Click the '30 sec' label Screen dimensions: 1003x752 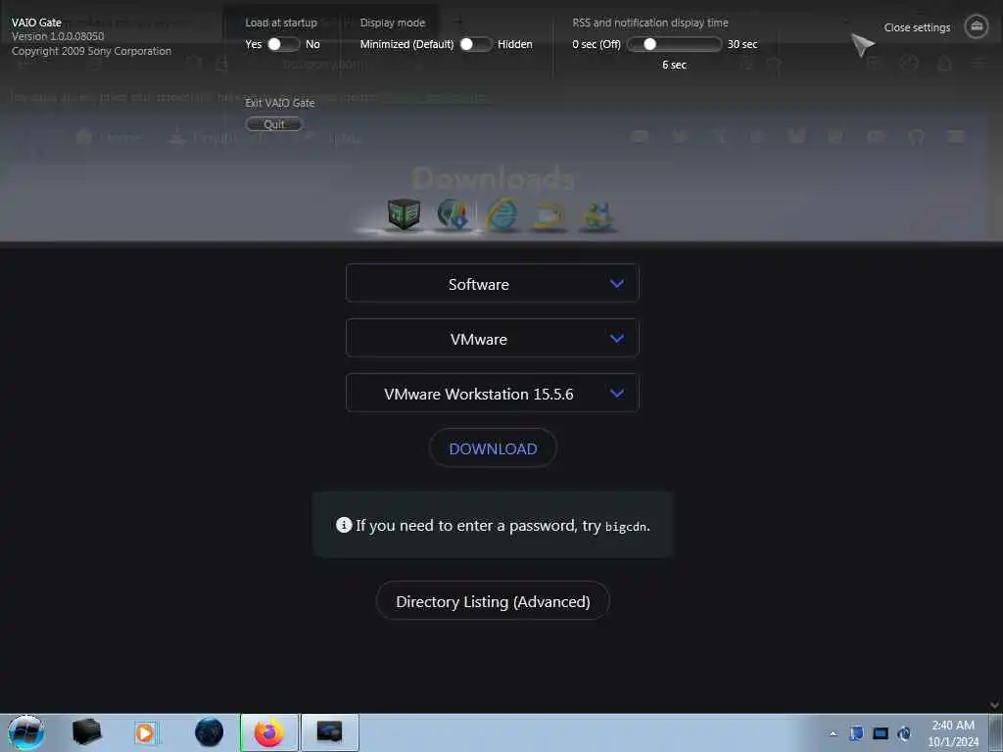coord(742,44)
